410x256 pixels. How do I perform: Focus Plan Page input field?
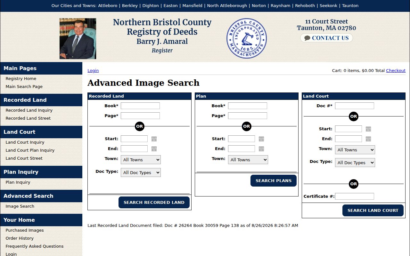click(248, 116)
